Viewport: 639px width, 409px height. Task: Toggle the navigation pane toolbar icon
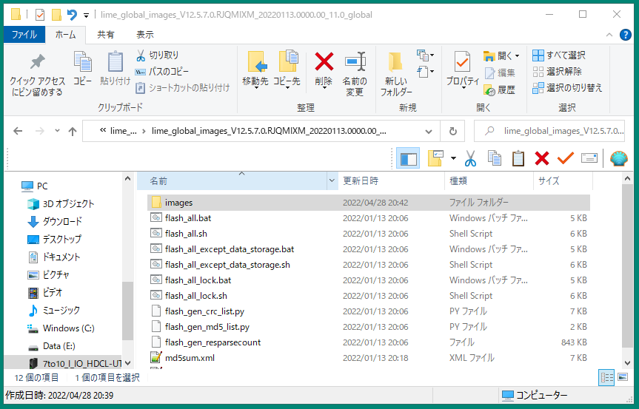[x=408, y=158]
